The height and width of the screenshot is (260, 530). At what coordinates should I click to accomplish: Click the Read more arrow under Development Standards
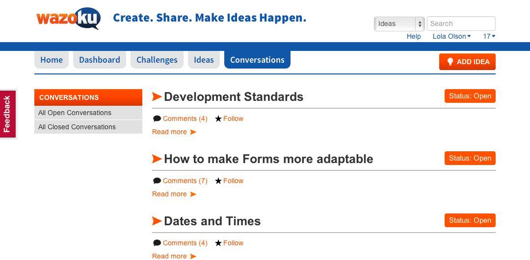(193, 132)
